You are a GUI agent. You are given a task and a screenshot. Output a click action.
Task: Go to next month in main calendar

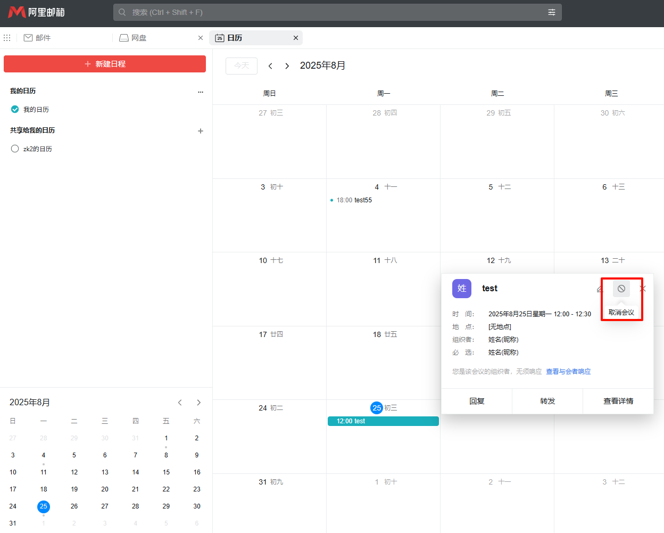287,66
